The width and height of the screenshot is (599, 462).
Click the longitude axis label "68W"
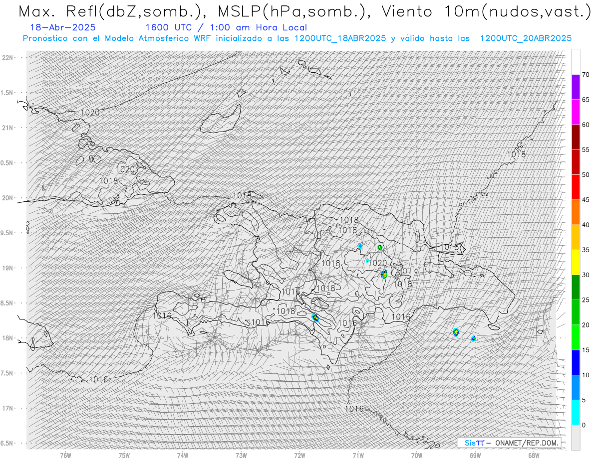(x=534, y=455)
